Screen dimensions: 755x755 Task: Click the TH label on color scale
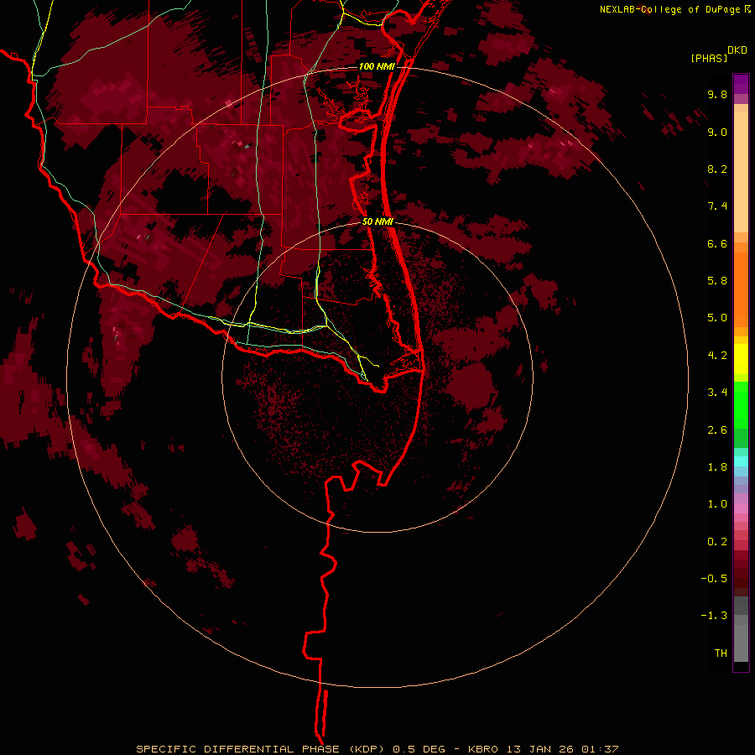pyautogui.click(x=721, y=653)
